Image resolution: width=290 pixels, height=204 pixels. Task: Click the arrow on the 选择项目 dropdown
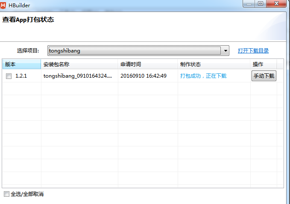coord(226,51)
